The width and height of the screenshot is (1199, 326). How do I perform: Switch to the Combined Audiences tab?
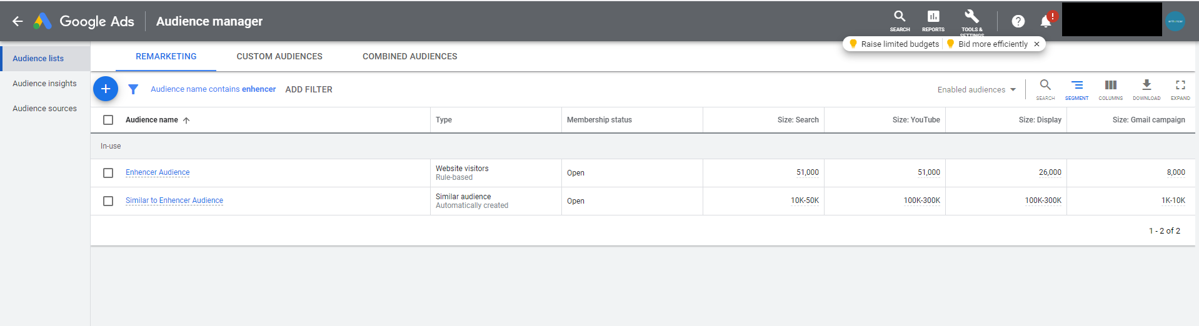[x=410, y=56]
